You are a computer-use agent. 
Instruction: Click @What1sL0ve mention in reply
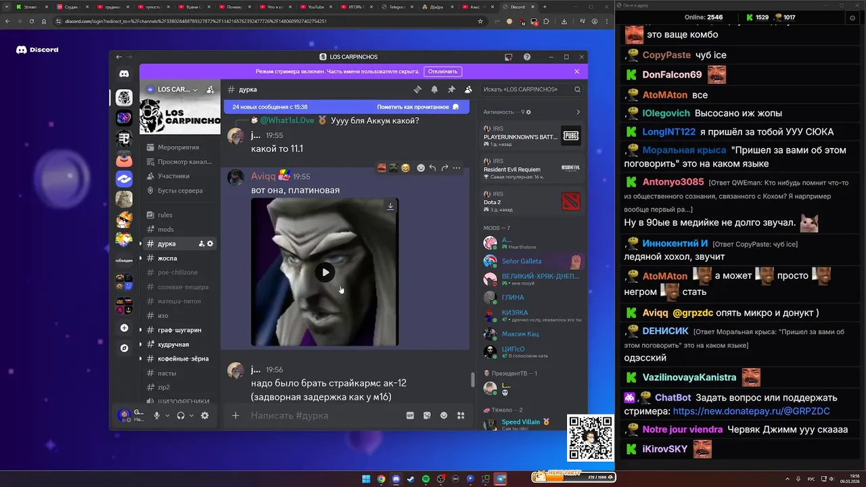pyautogui.click(x=287, y=120)
